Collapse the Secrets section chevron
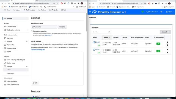This screenshot has width=176, height=99. [x=27, y=67]
